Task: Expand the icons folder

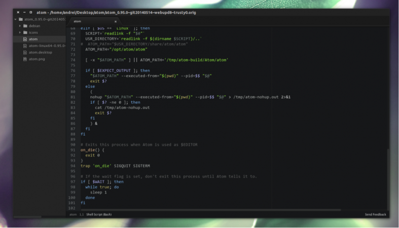Action: [20, 32]
